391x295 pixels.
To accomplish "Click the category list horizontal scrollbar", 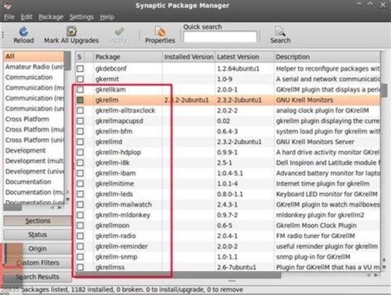I will click(x=12, y=207).
